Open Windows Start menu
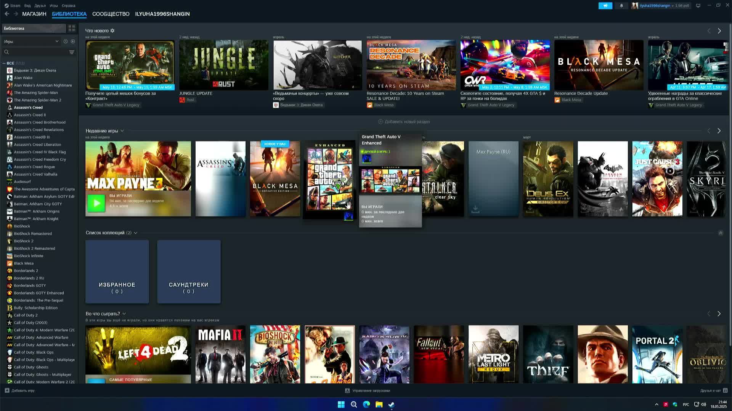Image resolution: width=732 pixels, height=411 pixels. pyautogui.click(x=341, y=405)
